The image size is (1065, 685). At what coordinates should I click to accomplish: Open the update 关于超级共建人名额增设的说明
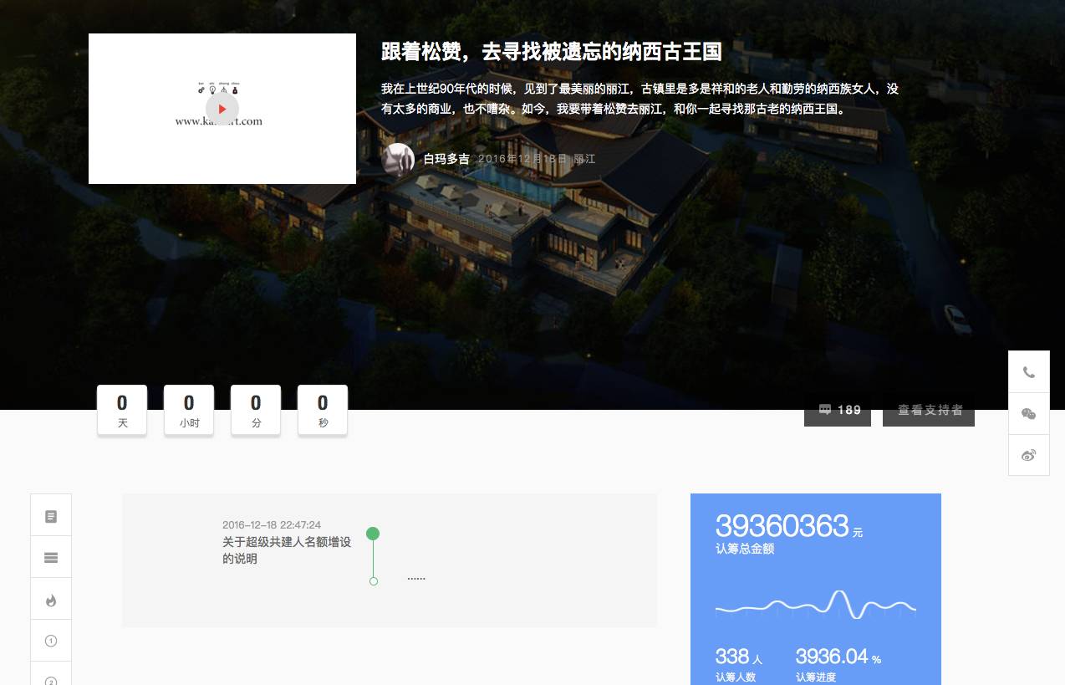click(x=287, y=550)
